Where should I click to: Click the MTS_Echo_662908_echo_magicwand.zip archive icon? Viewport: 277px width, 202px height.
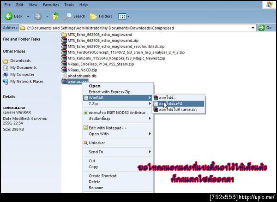[x=64, y=41]
